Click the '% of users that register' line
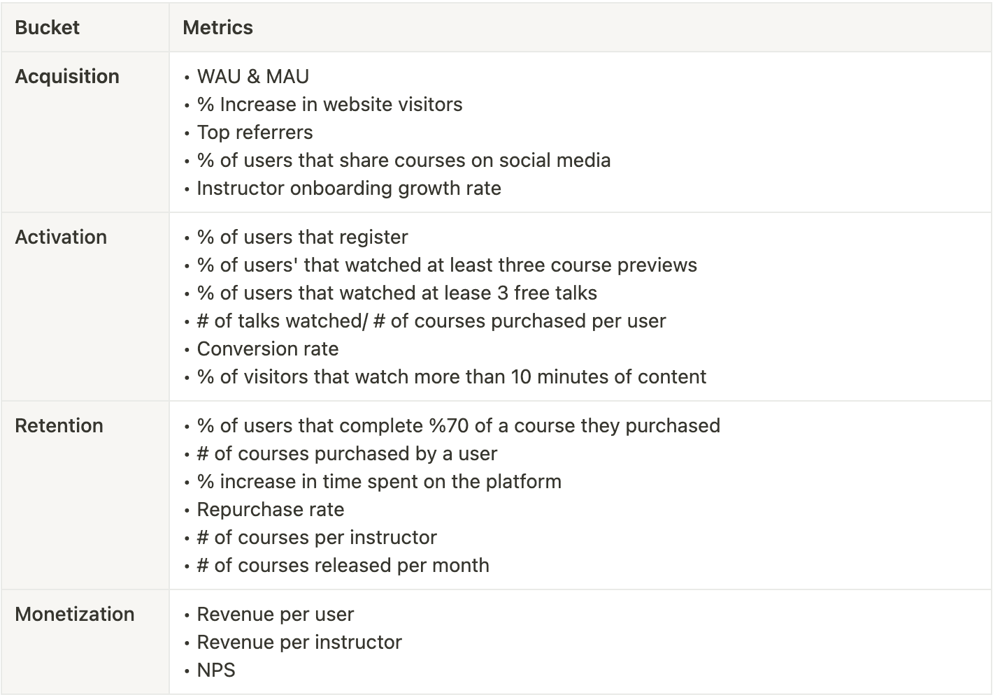 click(x=302, y=237)
